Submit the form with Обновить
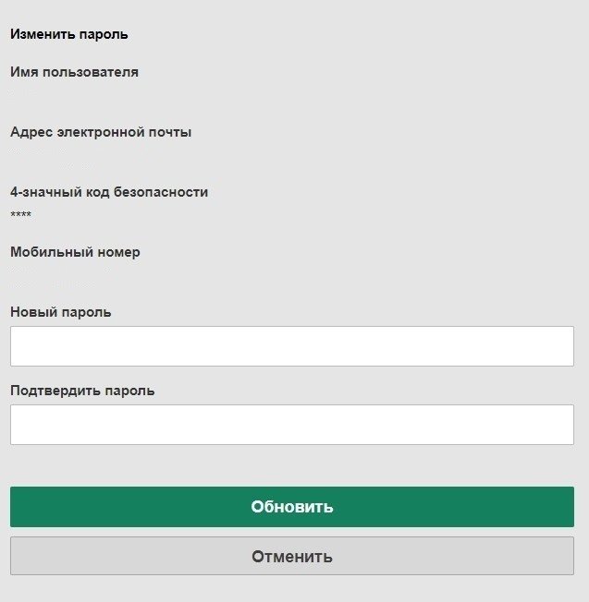This screenshot has width=589, height=602. [x=292, y=507]
